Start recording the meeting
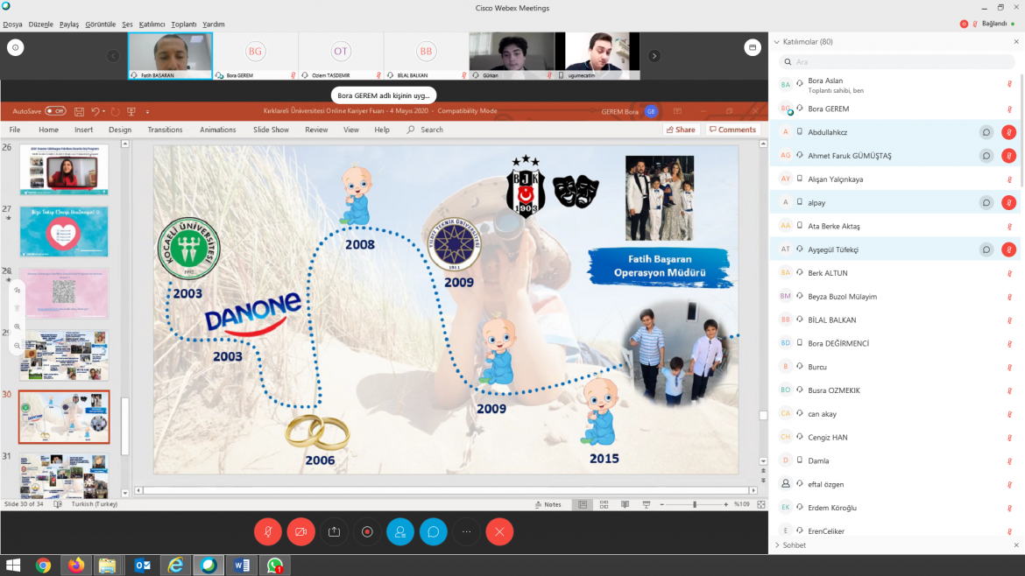 (x=367, y=531)
